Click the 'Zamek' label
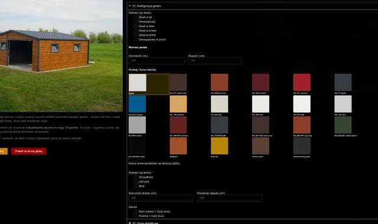This screenshot has width=378, height=224. [x=133, y=207]
